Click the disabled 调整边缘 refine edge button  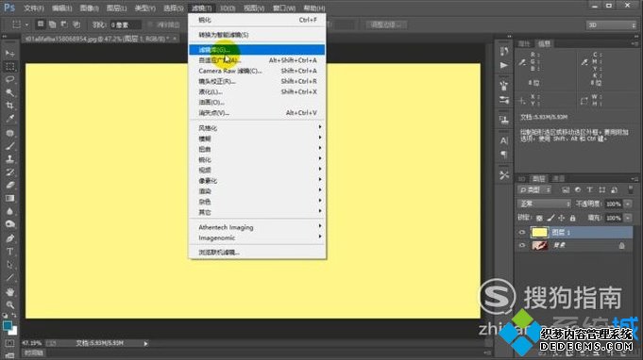(x=385, y=25)
